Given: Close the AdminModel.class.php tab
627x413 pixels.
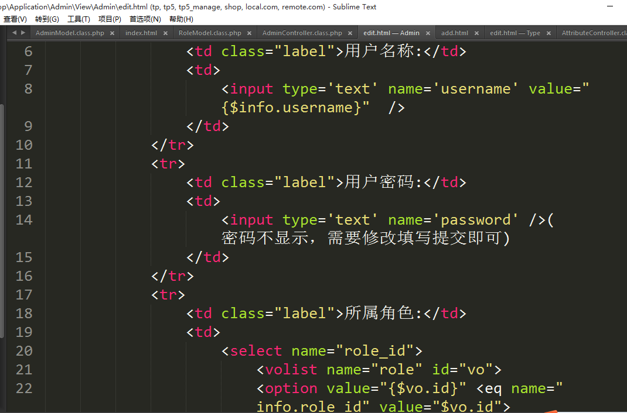Looking at the screenshot, I should [112, 33].
